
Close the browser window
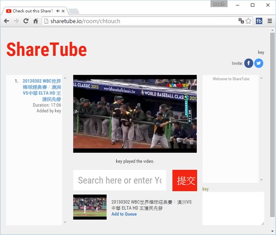pyautogui.click(x=268, y=5)
